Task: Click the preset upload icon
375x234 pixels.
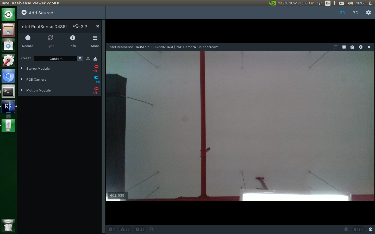Action: tap(88, 58)
